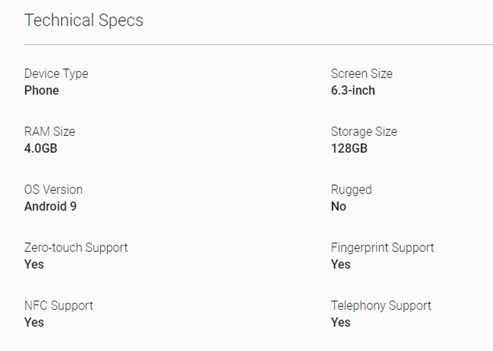Select Yes under Fingerprint Support
Image resolution: width=493 pixels, height=351 pixels.
pyautogui.click(x=340, y=264)
